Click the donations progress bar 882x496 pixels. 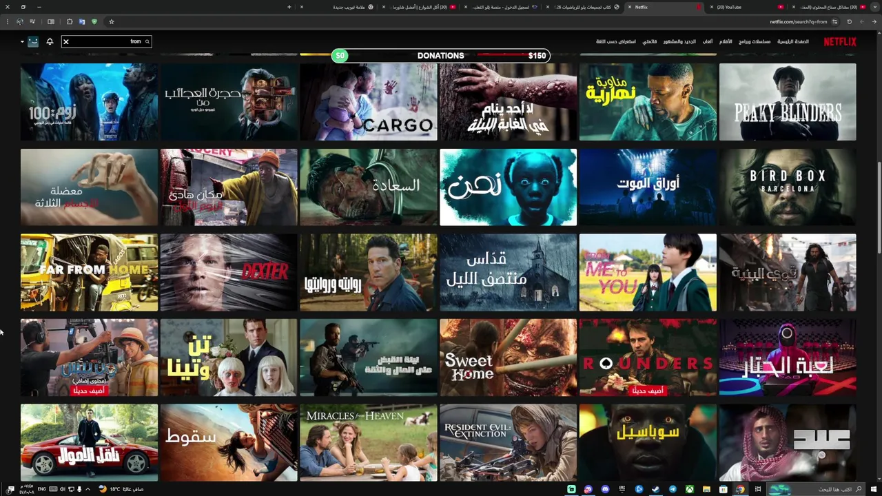point(441,55)
